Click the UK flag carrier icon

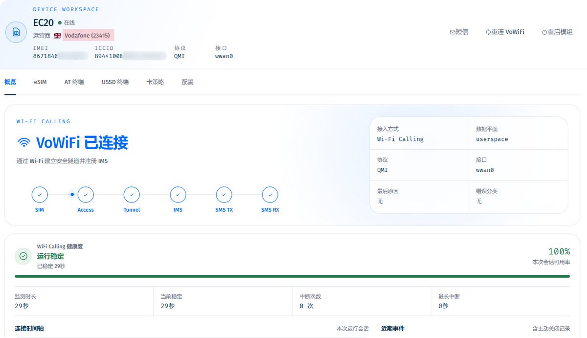tap(58, 36)
